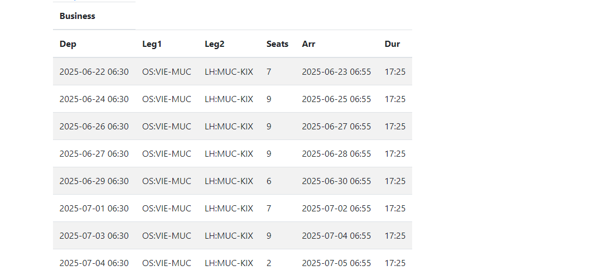This screenshot has height=280, width=594.
Task: Select arrival 2025-07-02 06:55 cell
Action: (336, 209)
